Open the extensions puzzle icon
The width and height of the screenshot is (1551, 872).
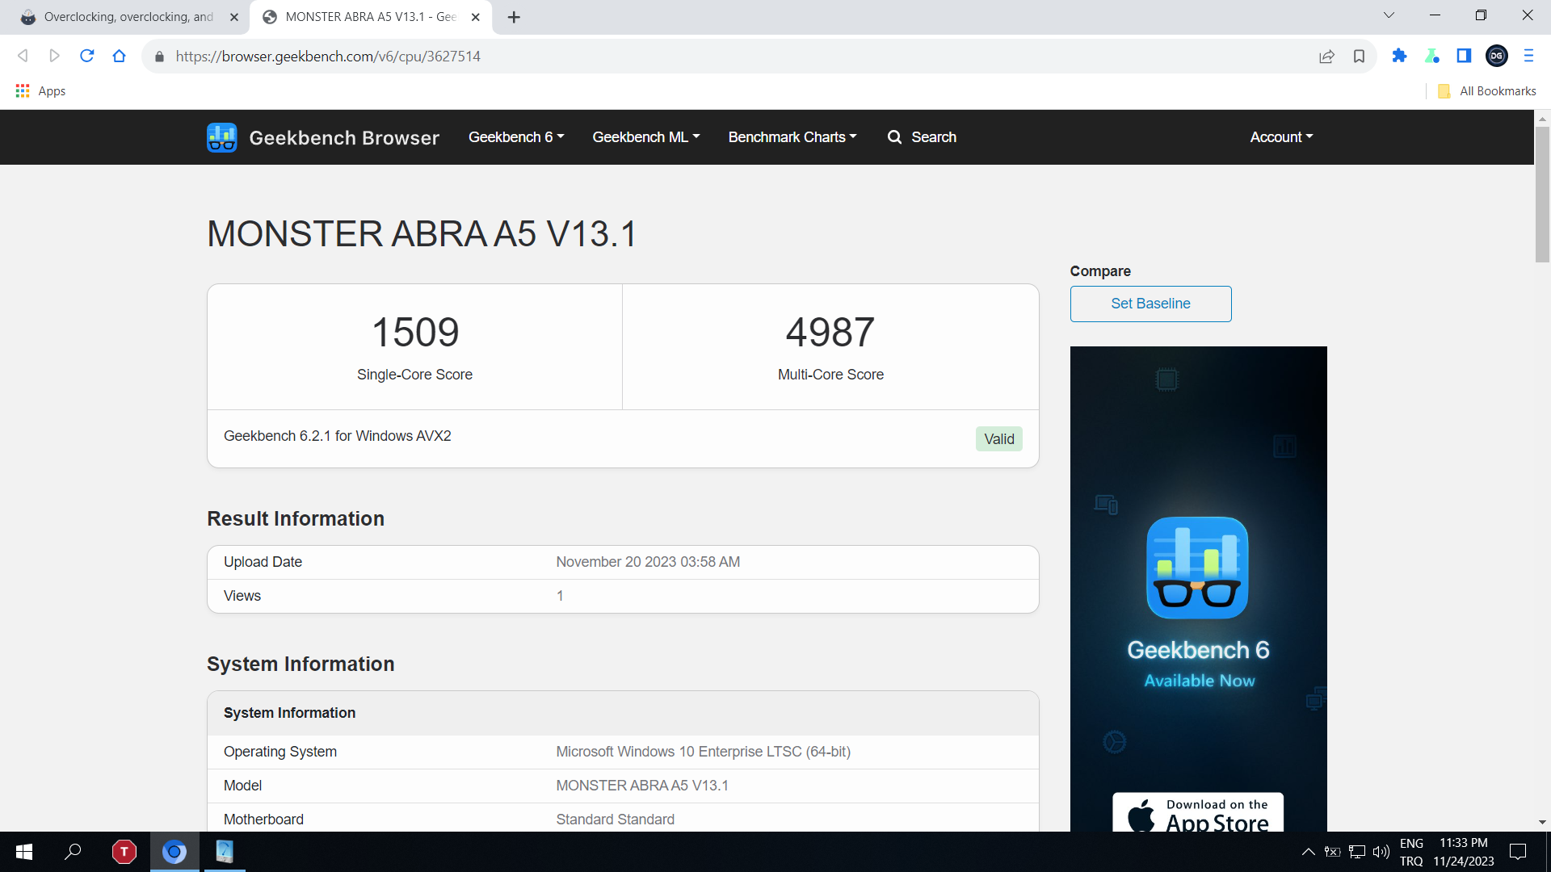[1399, 56]
